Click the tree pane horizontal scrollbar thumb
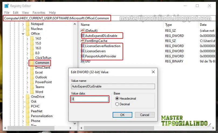Viewport: 218px width, 133px height. coord(31,128)
